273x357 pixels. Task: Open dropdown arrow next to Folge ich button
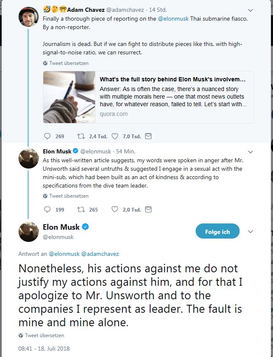pyautogui.click(x=251, y=232)
